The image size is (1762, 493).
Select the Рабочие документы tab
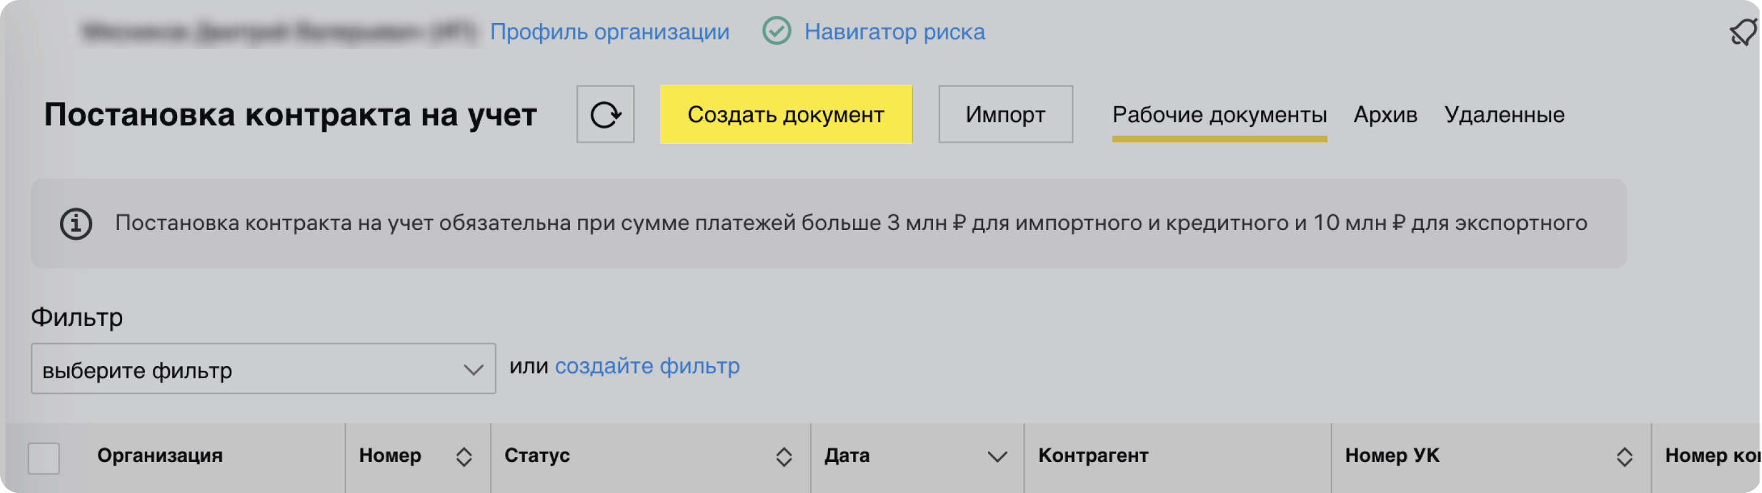tap(1219, 115)
